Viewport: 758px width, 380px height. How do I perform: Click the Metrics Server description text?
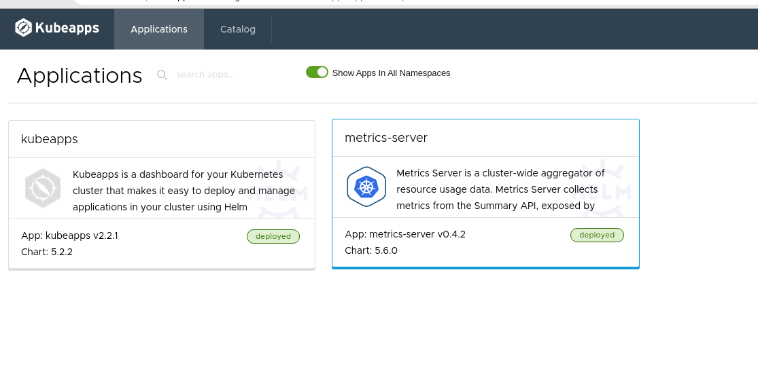[500, 189]
